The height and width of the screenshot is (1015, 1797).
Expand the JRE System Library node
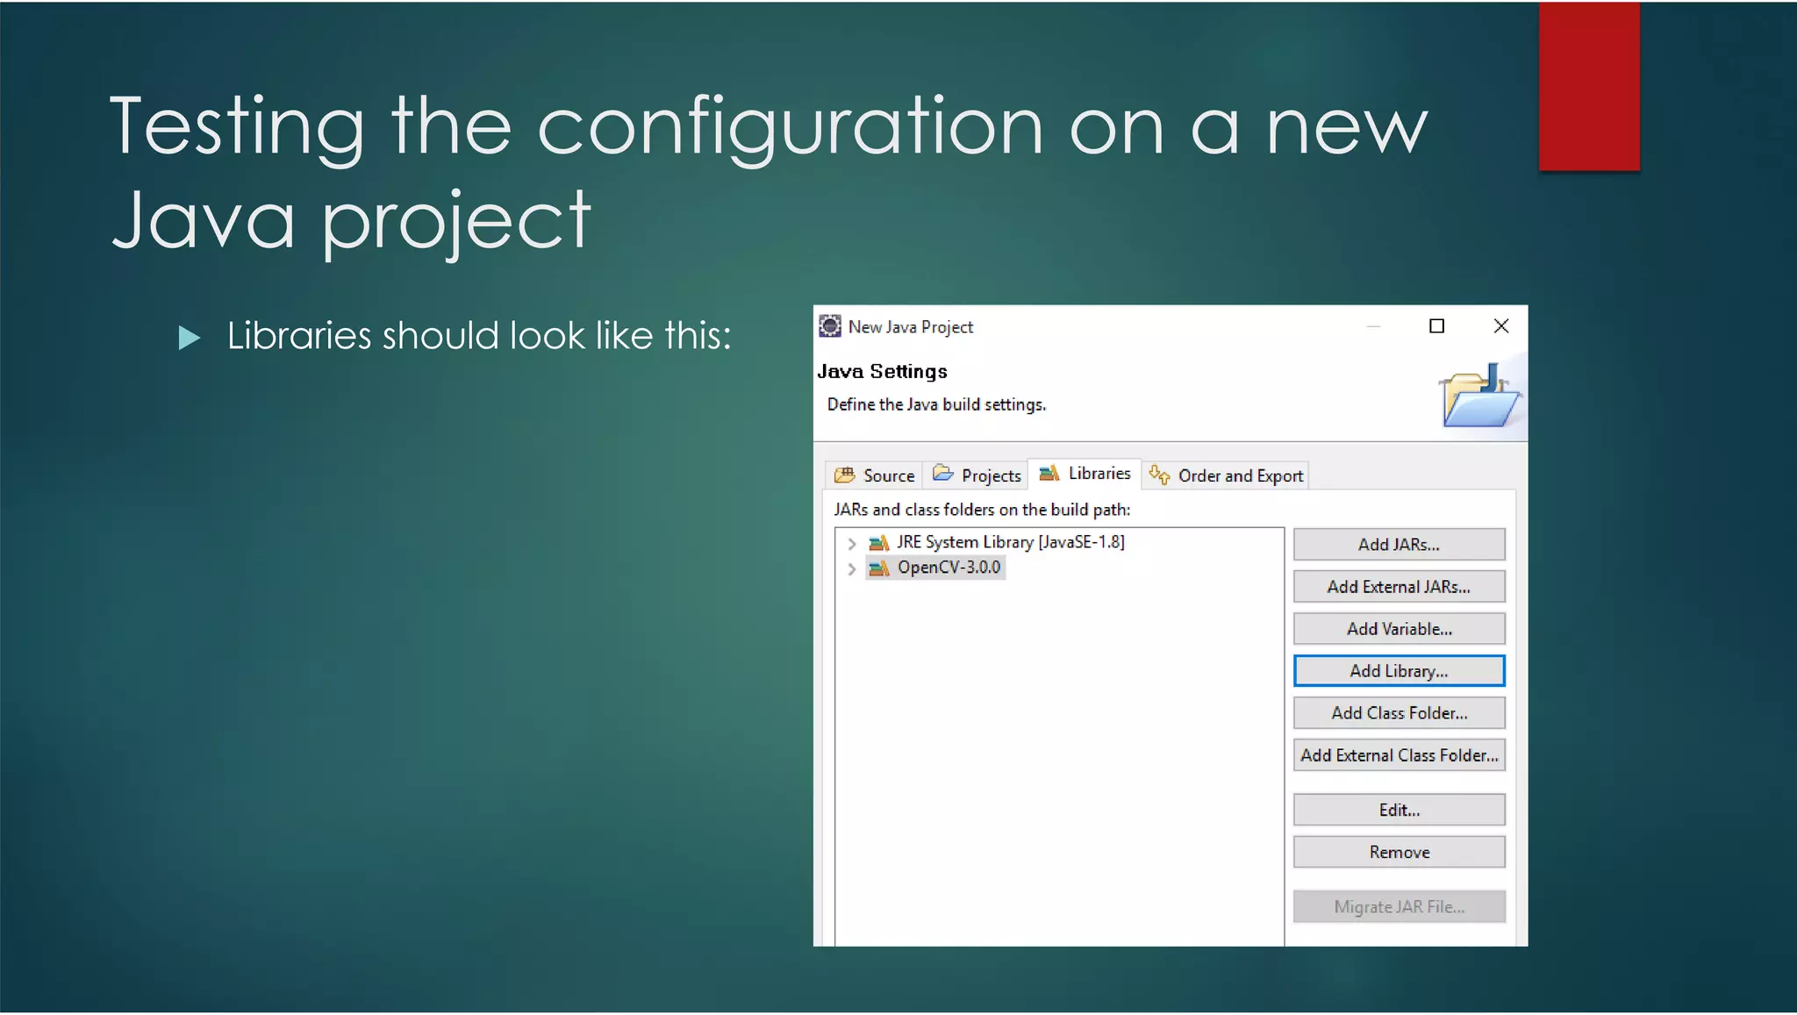click(x=851, y=544)
